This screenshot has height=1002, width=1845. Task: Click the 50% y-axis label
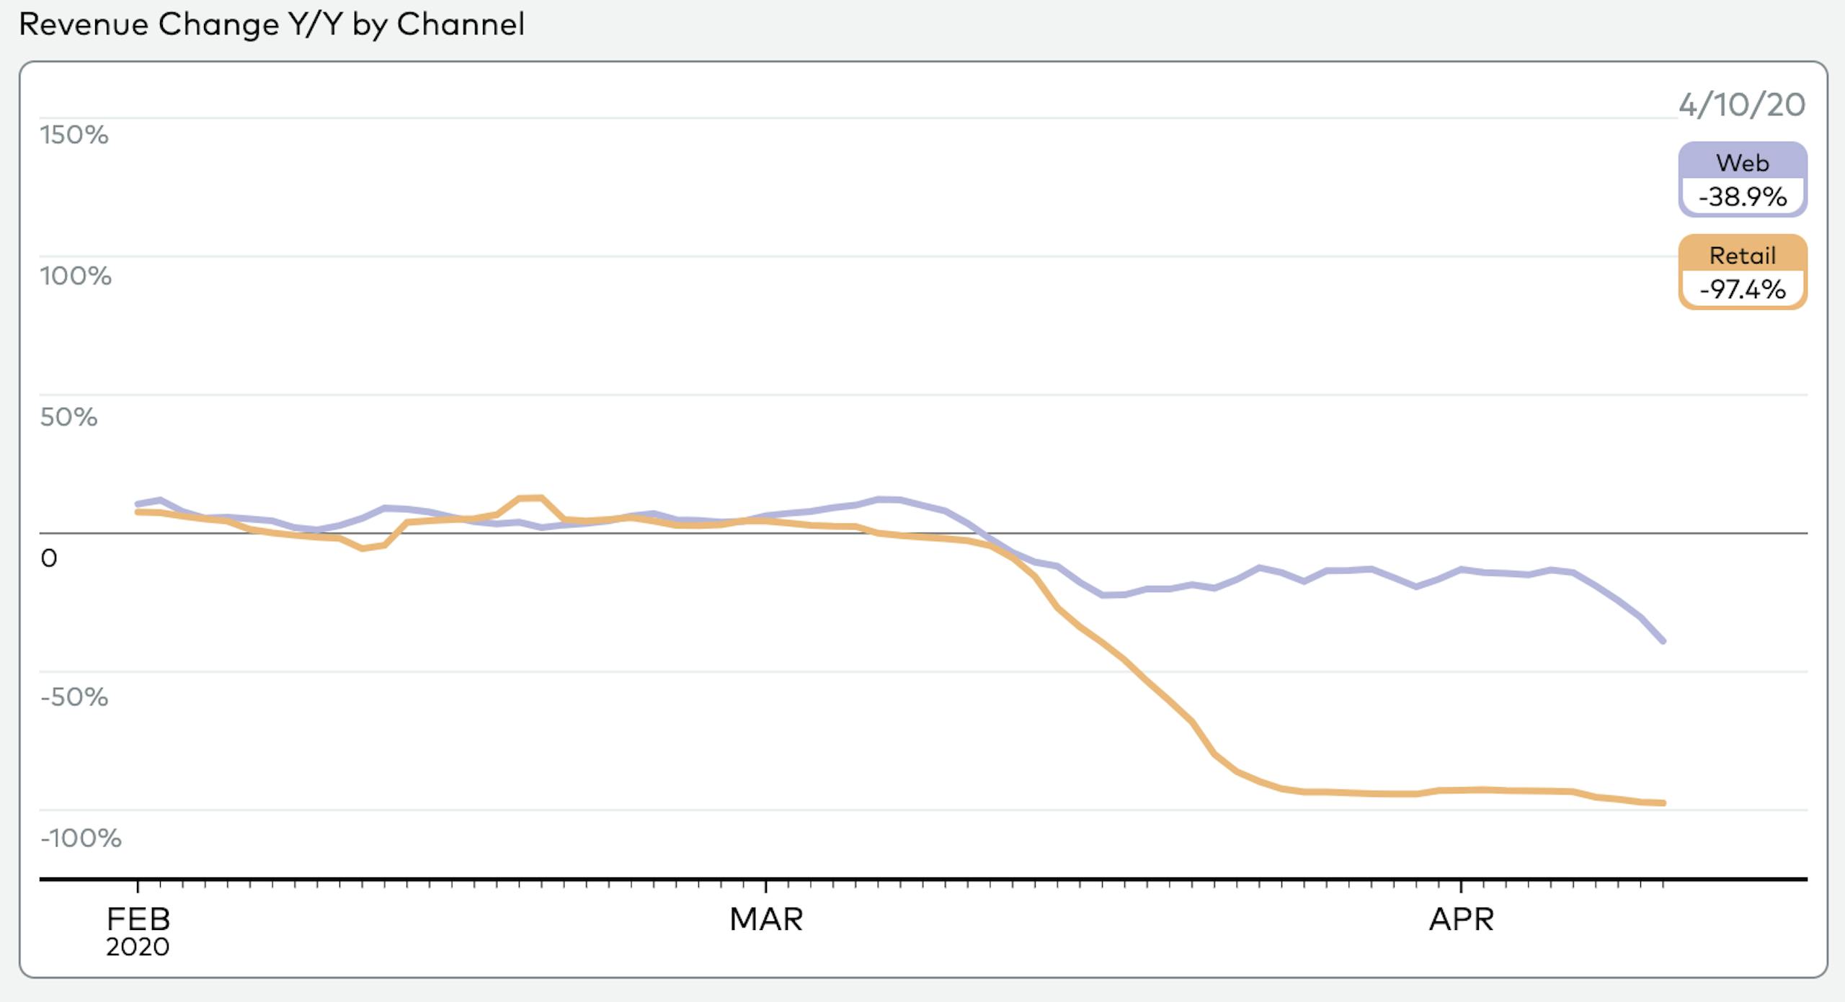coord(68,417)
